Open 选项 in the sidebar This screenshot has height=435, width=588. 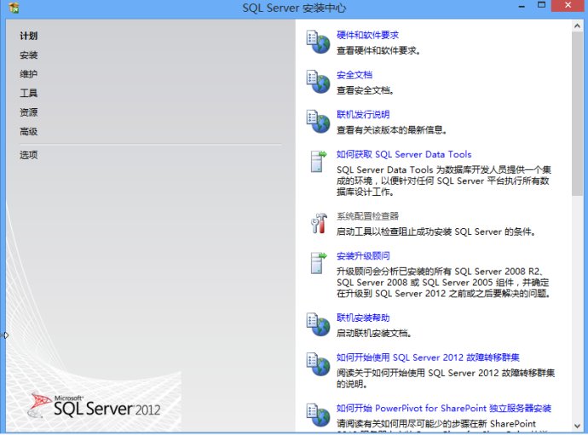[x=29, y=155]
